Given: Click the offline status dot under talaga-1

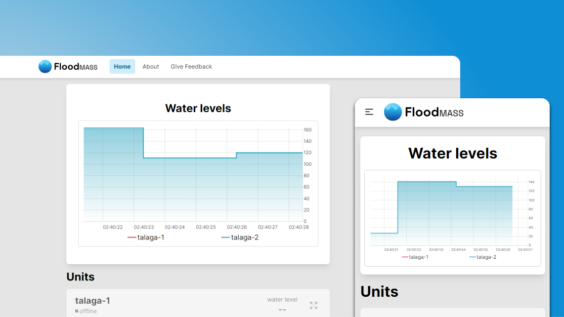Looking at the screenshot, I should [77, 311].
